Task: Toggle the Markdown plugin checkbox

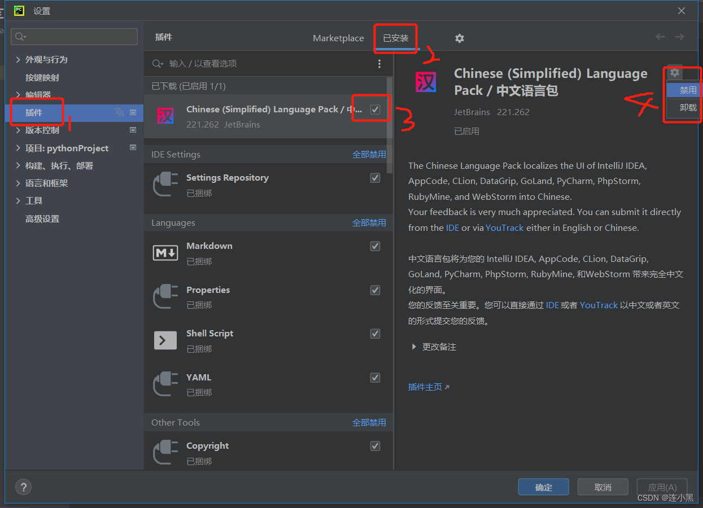Action: click(375, 246)
